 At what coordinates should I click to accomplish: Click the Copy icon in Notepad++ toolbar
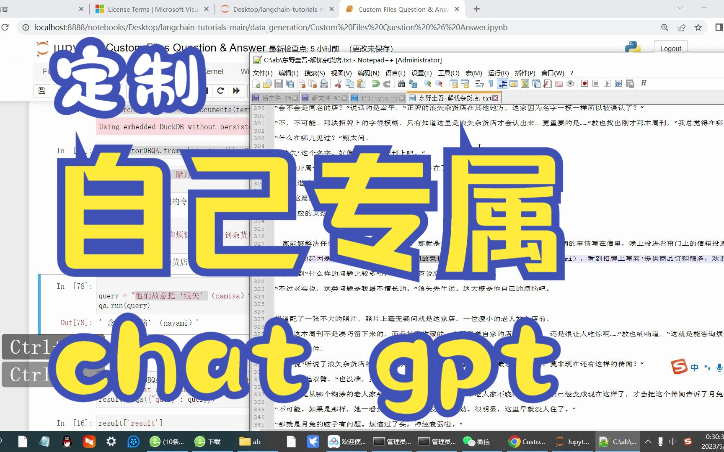point(349,84)
